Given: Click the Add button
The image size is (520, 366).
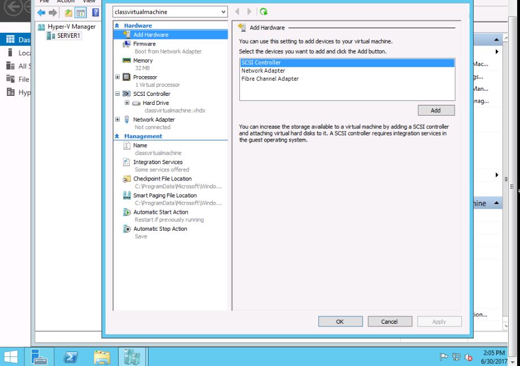Looking at the screenshot, I should 436,111.
